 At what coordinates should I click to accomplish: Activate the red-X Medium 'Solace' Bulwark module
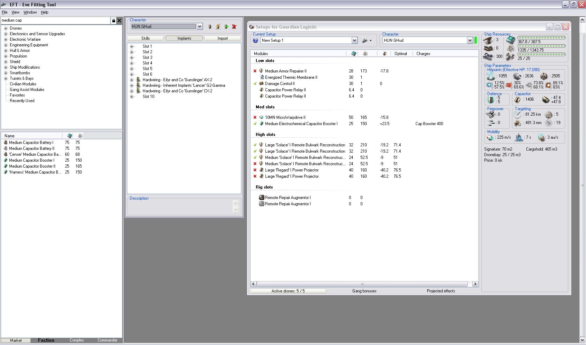tap(255, 164)
